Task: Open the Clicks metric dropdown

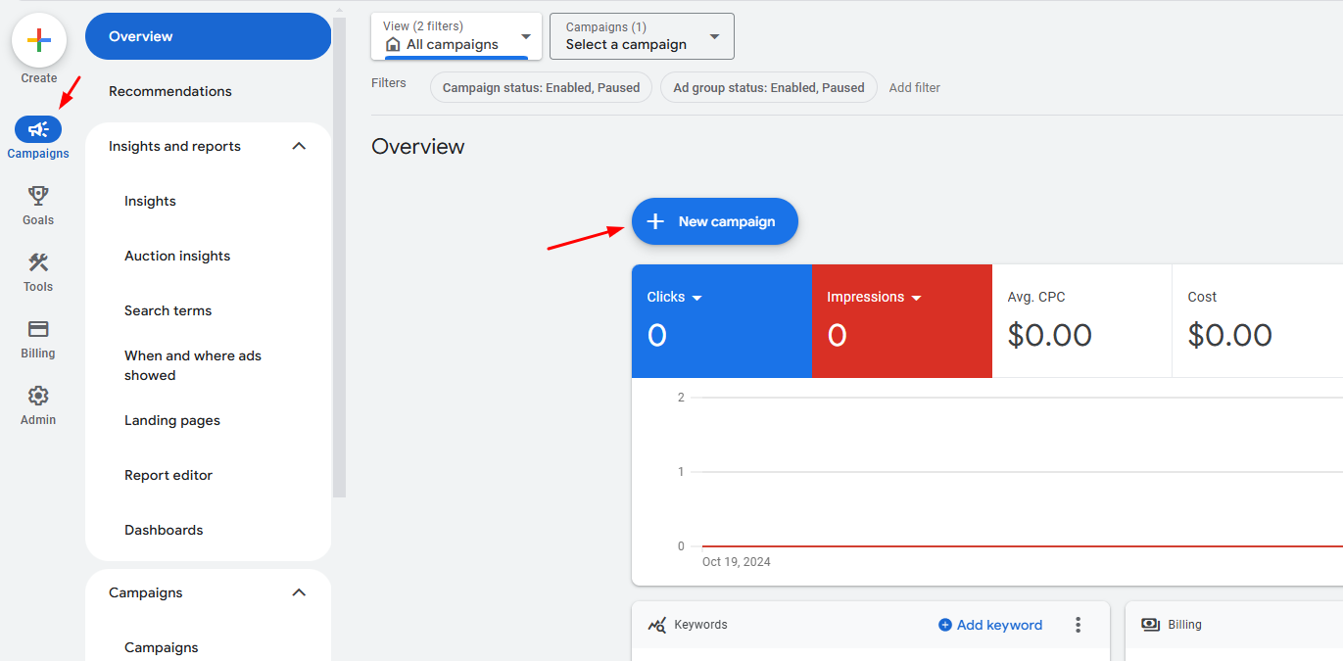Action: pos(697,298)
